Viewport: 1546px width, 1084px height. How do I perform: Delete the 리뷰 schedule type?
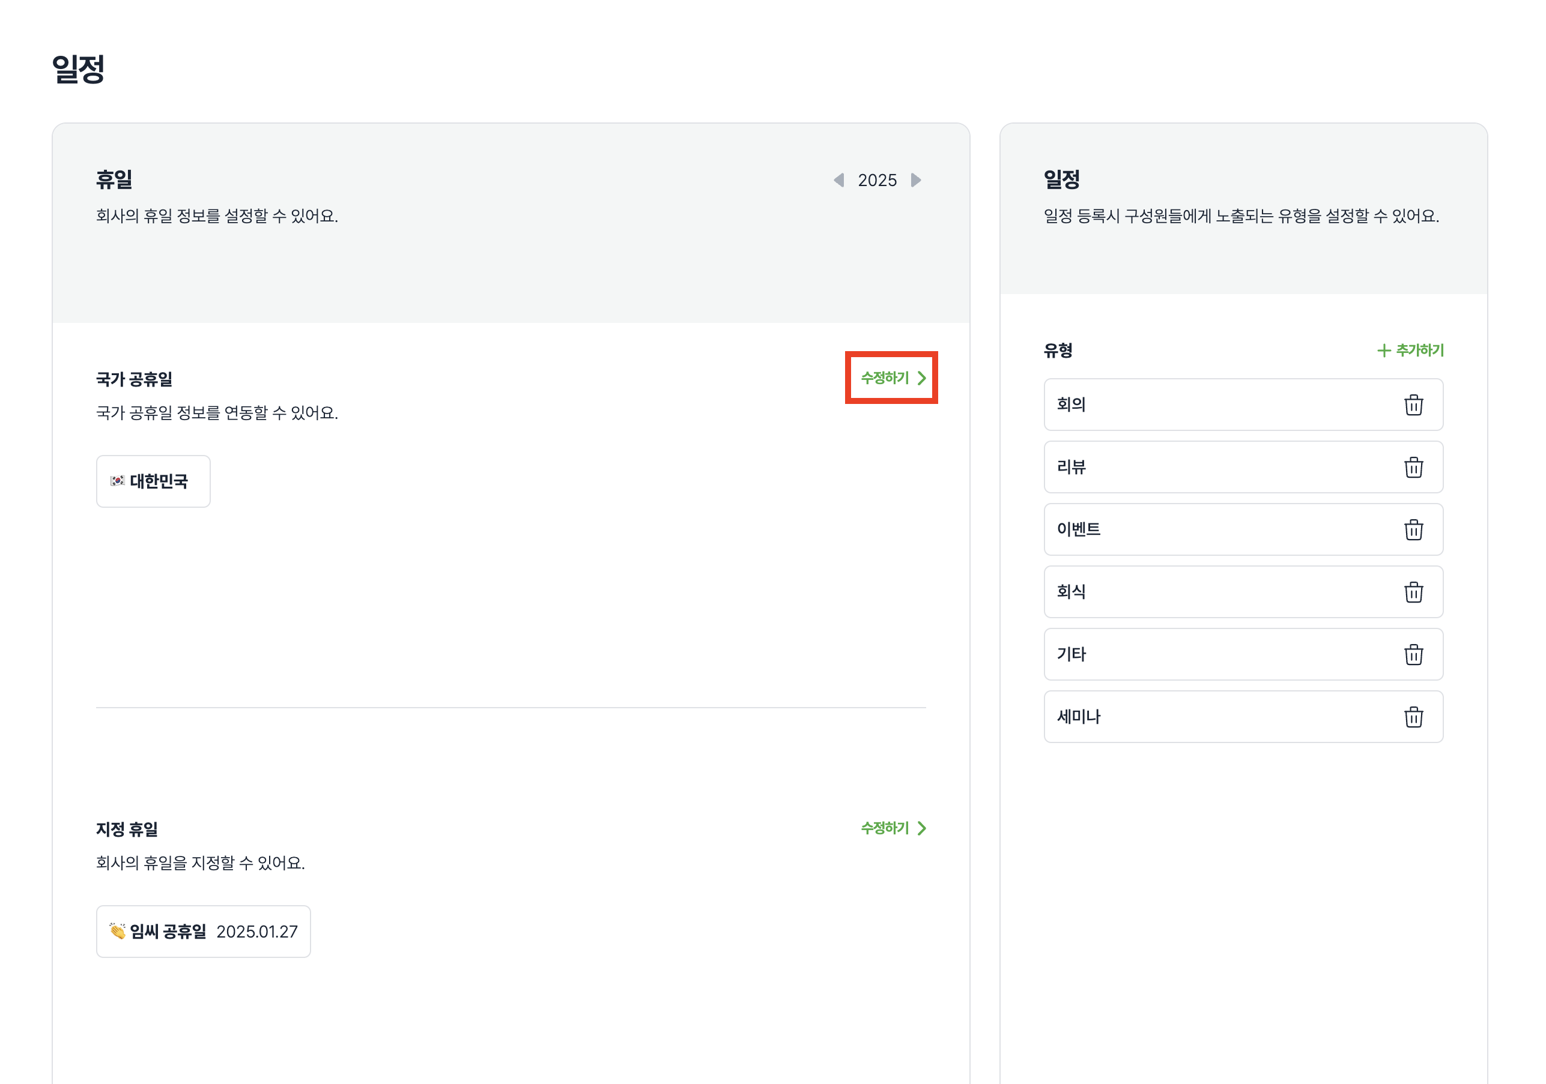click(1413, 468)
